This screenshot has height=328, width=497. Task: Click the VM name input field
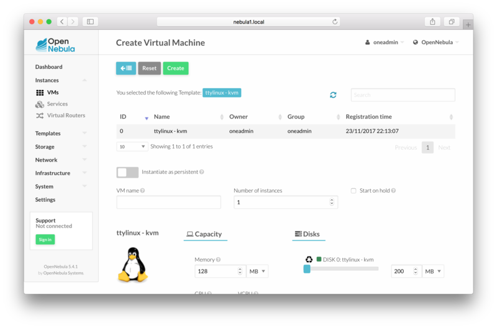(168, 203)
